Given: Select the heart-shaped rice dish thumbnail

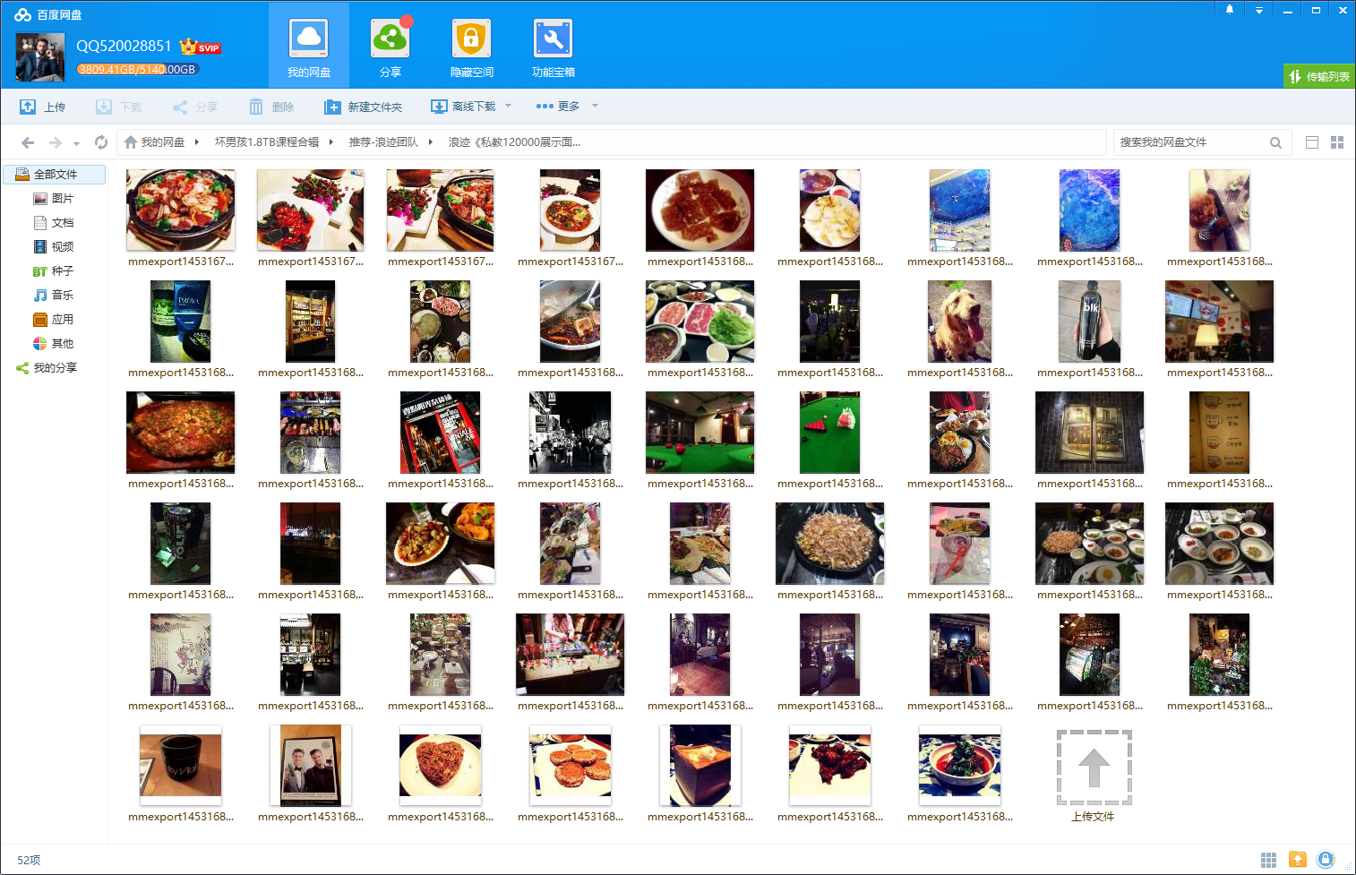Looking at the screenshot, I should tap(440, 766).
